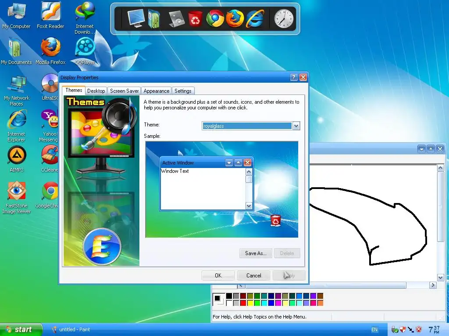Click the red-white shield tray icon
This screenshot has height=336, width=449.
(403, 330)
